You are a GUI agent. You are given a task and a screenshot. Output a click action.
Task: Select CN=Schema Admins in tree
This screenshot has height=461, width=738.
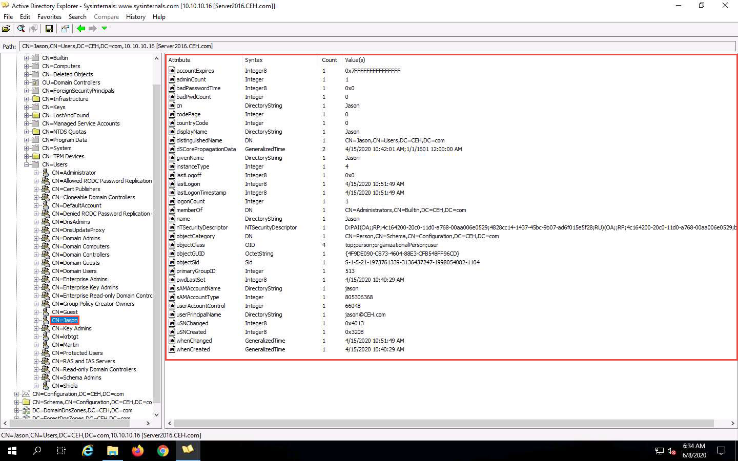point(76,378)
